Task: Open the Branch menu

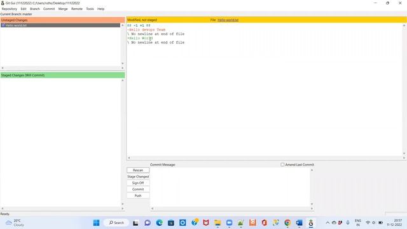Action: point(35,9)
